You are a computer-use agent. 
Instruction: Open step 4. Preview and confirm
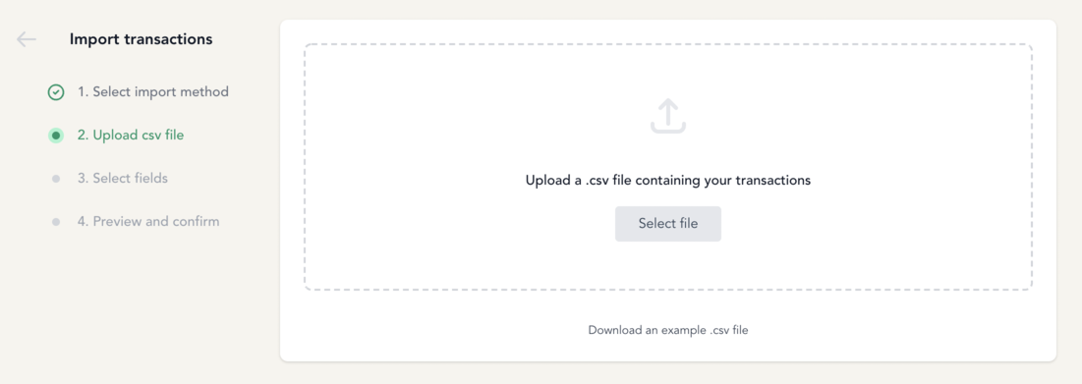(148, 221)
